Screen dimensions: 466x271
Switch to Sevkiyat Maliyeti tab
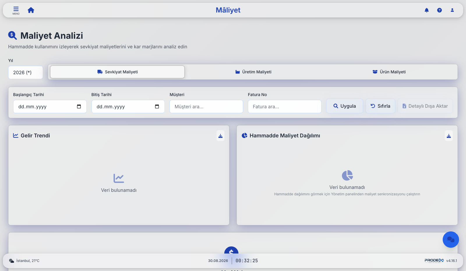pyautogui.click(x=117, y=72)
